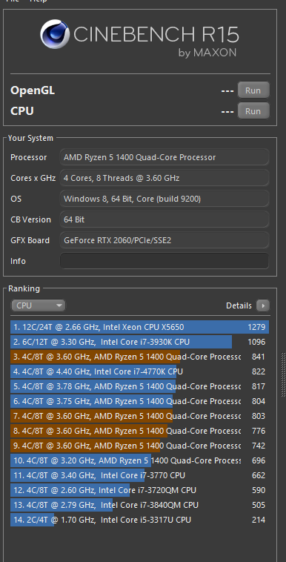Select the Ryzen 5 1400 entry scoring 841
Image resolution: width=286 pixels, height=562 pixels.
tap(140, 357)
